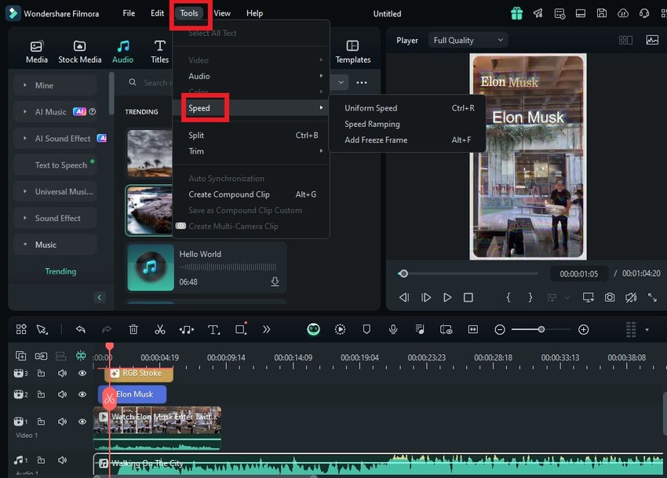Expand Universal Music category
This screenshot has height=478, width=667.
(25, 192)
